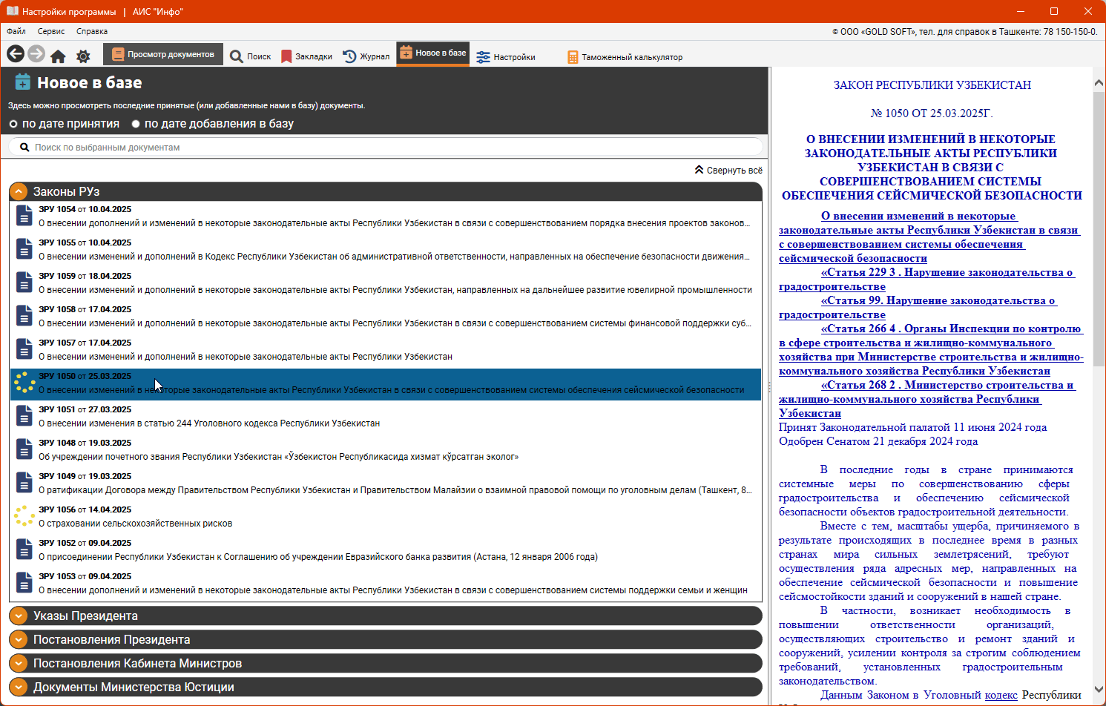This screenshot has height=706, width=1106.
Task: Open the Поиск search tab
Action: pyautogui.click(x=250, y=56)
